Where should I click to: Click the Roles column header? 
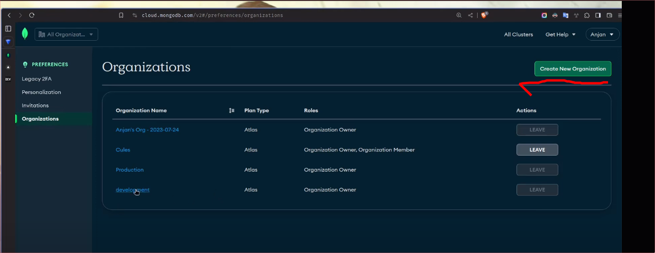click(311, 111)
